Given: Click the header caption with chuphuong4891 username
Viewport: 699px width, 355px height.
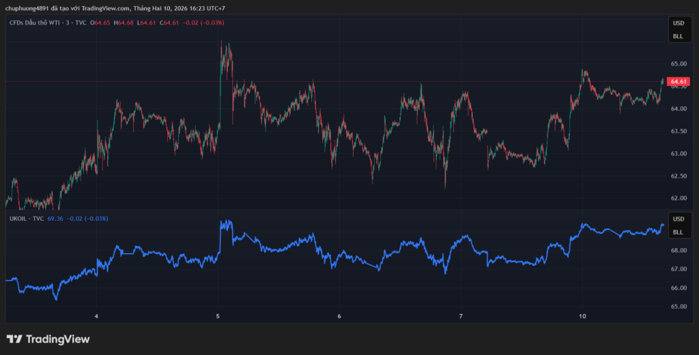Looking at the screenshot, I should coord(116,8).
